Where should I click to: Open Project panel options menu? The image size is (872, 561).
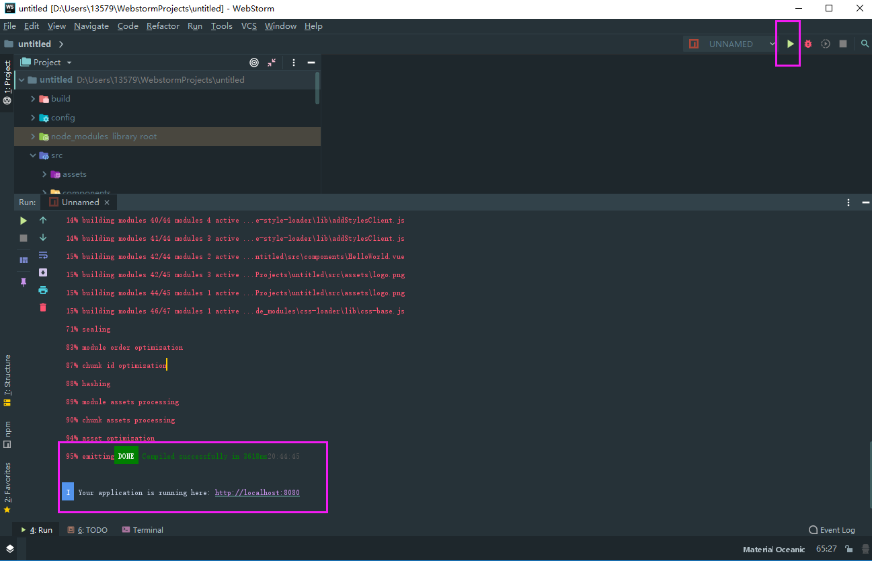coord(294,63)
